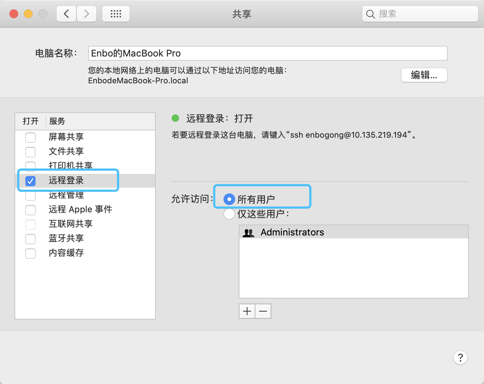Toggle the 打印机共享 checkbox
484x384 pixels.
(x=30, y=166)
